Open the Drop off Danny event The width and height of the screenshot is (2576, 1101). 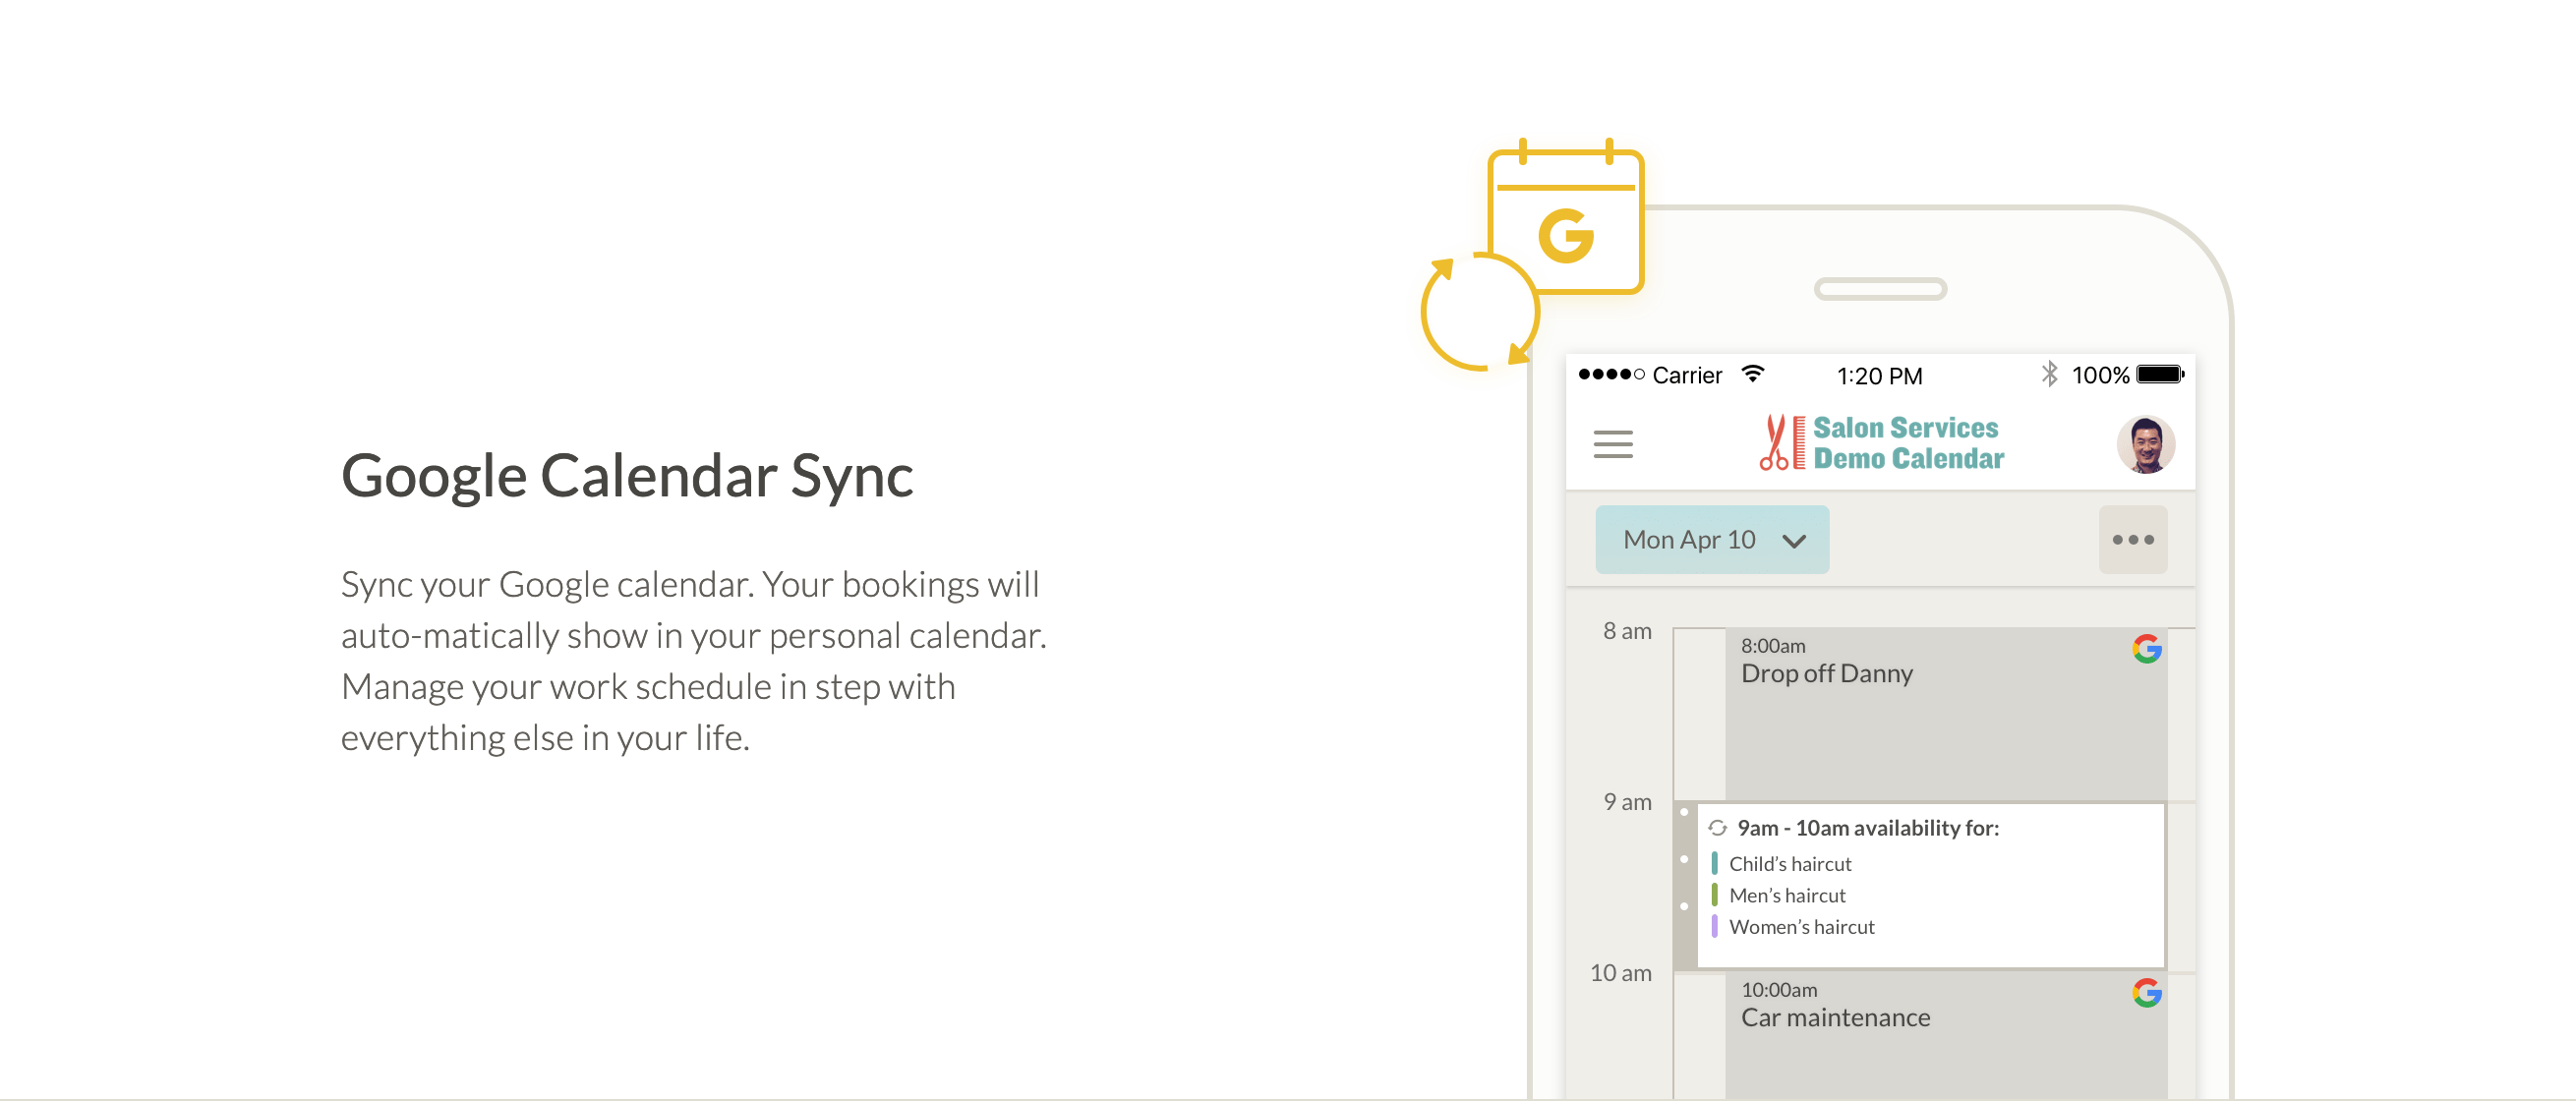pyautogui.click(x=1945, y=714)
